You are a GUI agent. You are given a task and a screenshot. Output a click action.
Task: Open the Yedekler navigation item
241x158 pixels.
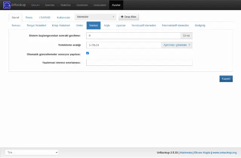pos(66,5)
